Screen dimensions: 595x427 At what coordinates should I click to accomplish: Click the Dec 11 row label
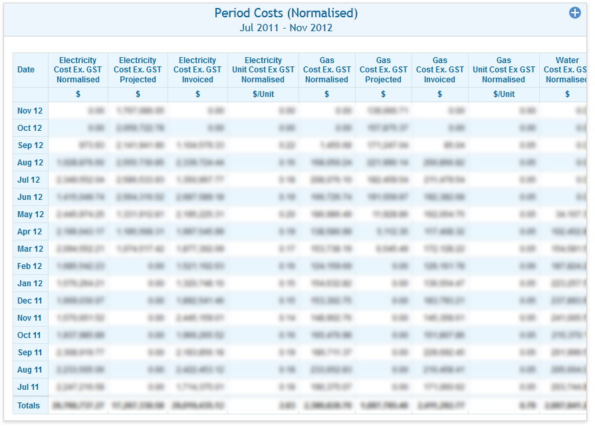click(30, 301)
